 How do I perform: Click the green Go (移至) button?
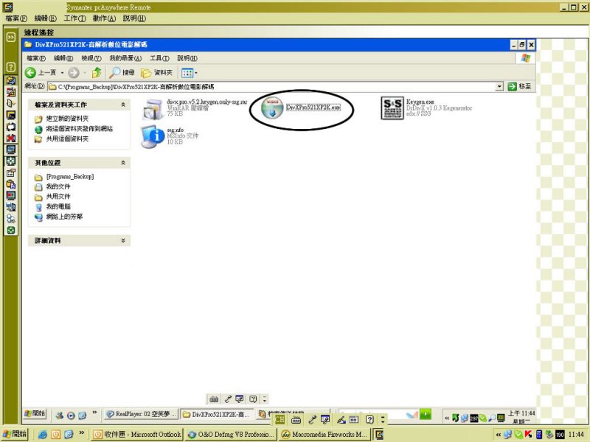tap(520, 86)
